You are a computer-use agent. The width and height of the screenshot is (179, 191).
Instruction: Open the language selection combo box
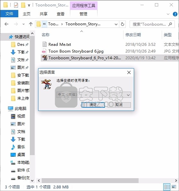(x=94, y=95)
